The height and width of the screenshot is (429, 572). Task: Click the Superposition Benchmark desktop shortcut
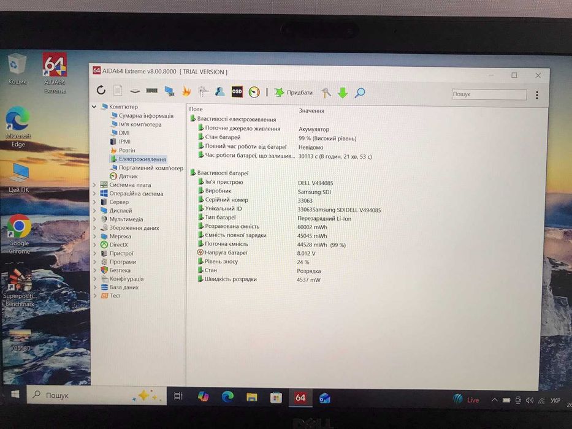point(19,288)
